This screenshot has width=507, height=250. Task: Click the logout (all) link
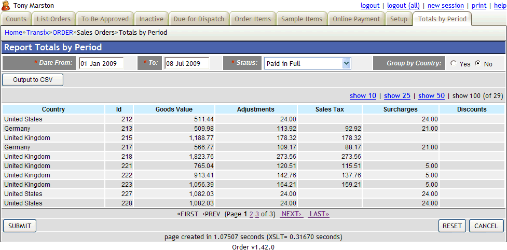coord(403,6)
